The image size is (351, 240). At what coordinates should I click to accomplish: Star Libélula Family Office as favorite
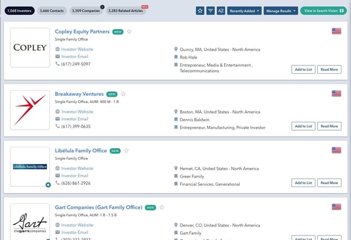click(x=126, y=150)
